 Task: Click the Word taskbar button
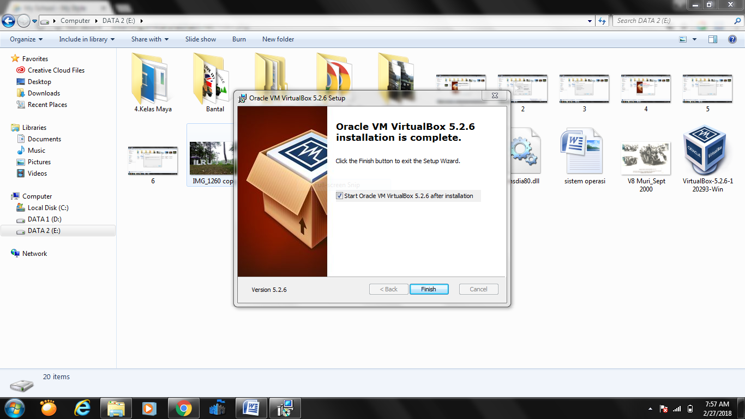(x=251, y=408)
